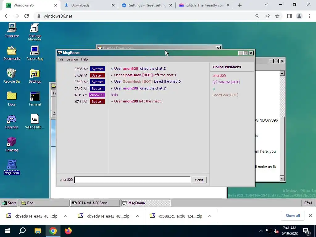Expand options for second cb9ed91e zip download
The width and height of the screenshot is (316, 237).
tap(138, 216)
